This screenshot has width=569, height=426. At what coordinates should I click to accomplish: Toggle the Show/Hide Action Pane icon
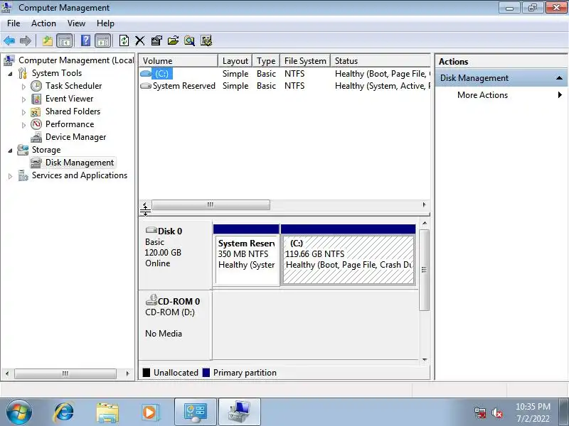point(102,40)
